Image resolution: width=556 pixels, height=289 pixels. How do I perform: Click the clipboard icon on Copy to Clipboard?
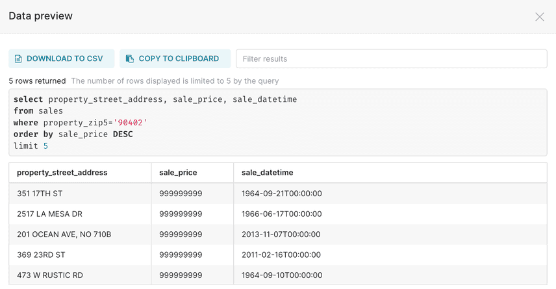(x=130, y=59)
